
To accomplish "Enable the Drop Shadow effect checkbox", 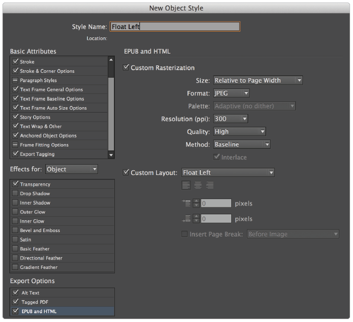I will pos(15,194).
